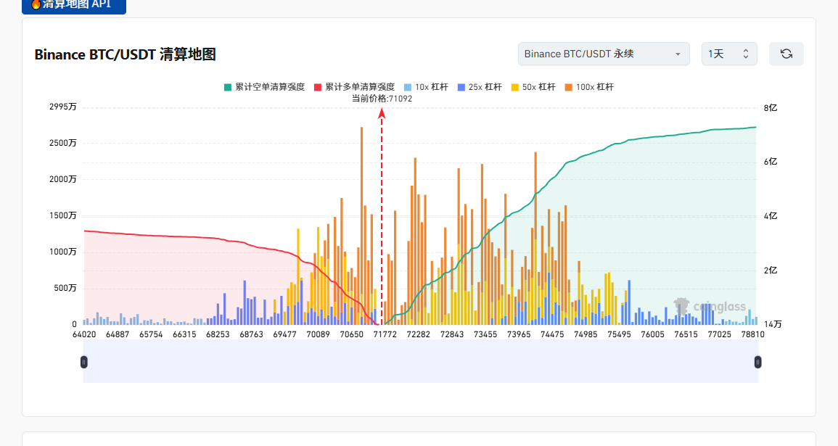Click the 2995万 left axis label
This screenshot has width=838, height=446.
(x=62, y=107)
